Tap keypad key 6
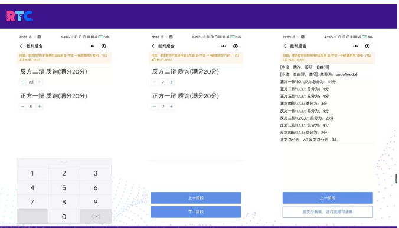 point(96,187)
